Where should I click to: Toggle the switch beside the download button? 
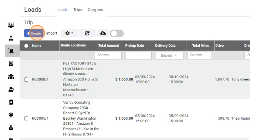tap(117, 33)
